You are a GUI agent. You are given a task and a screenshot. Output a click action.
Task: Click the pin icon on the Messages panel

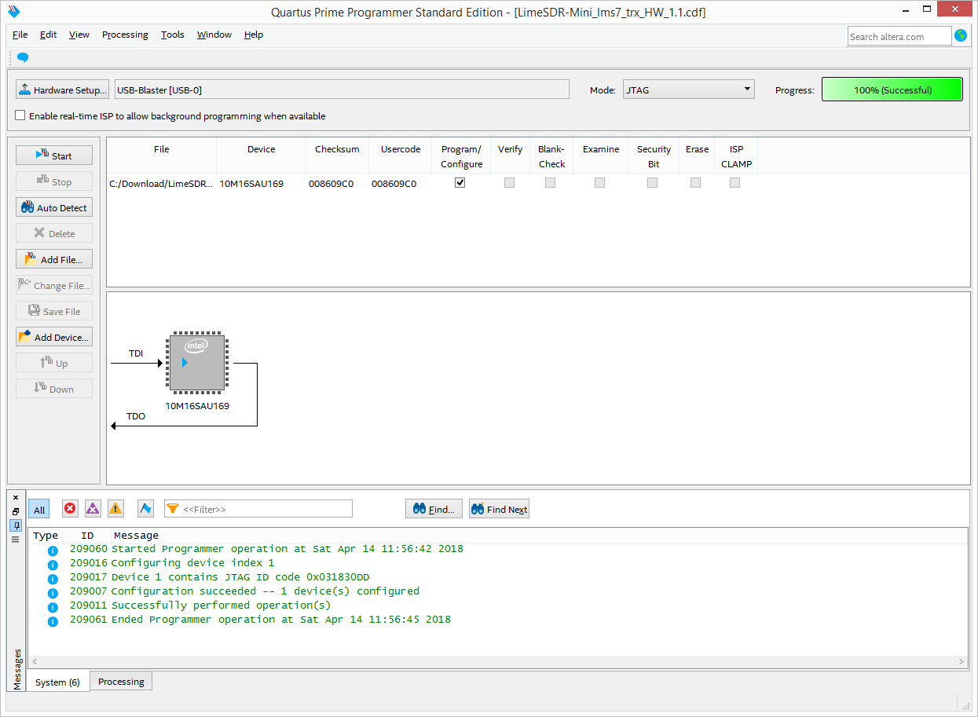coord(16,525)
